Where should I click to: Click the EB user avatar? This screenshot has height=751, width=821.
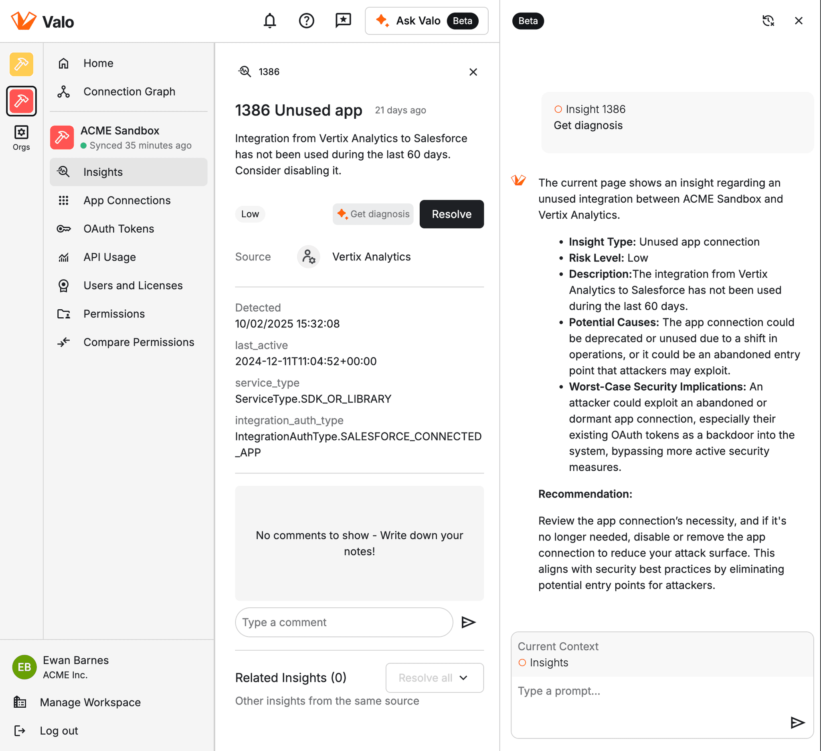(24, 667)
